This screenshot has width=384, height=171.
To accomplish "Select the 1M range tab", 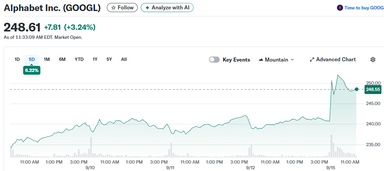I will pyautogui.click(x=47, y=59).
